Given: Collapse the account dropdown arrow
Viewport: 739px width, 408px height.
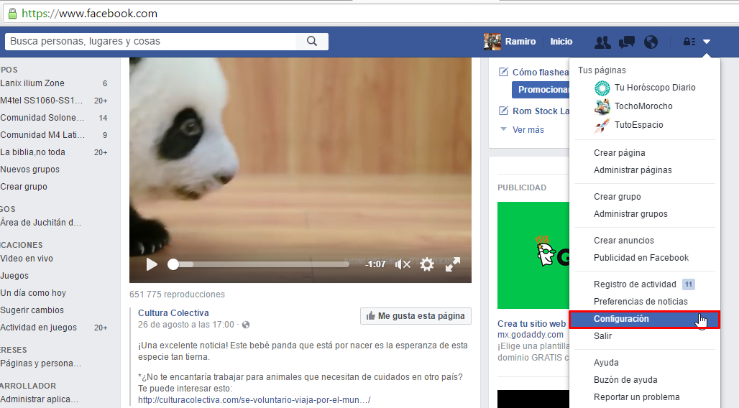Looking at the screenshot, I should [707, 42].
